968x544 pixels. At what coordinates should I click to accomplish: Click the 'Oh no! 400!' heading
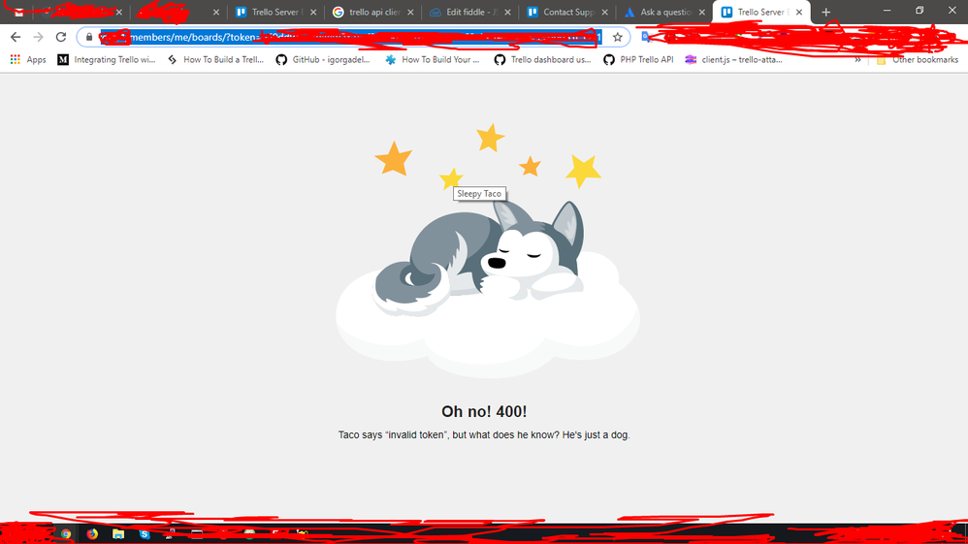click(484, 411)
